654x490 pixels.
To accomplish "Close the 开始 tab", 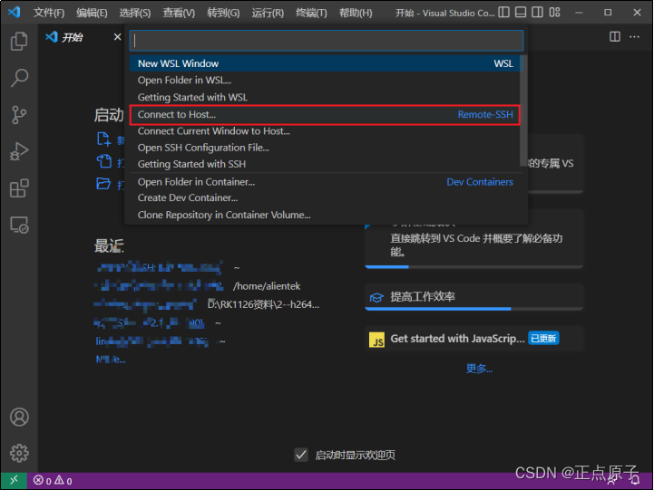I will tap(118, 37).
